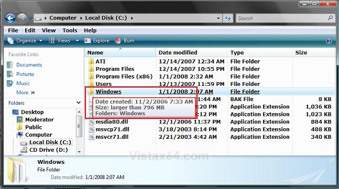Select the Users folder icon
This screenshot has width=339, height=189.
coord(91,84)
